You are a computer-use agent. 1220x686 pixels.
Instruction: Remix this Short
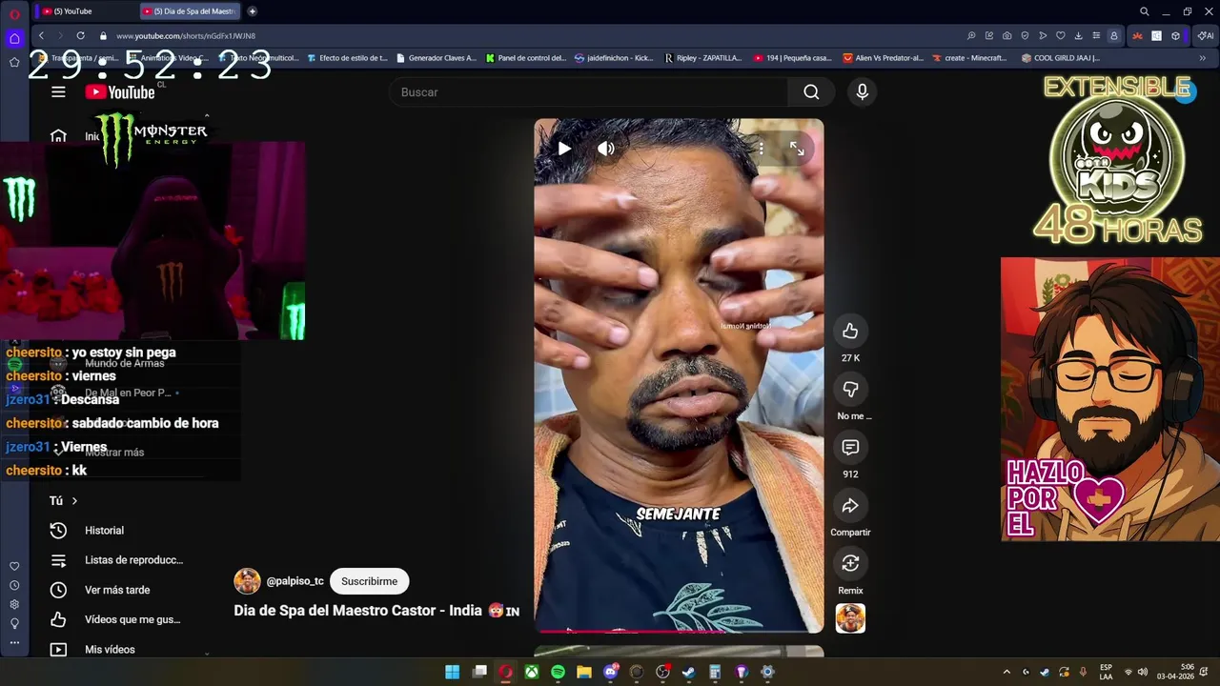850,563
